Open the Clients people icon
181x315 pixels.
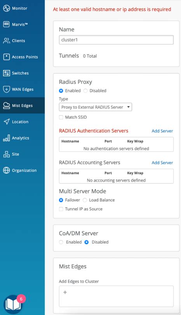click(x=7, y=41)
